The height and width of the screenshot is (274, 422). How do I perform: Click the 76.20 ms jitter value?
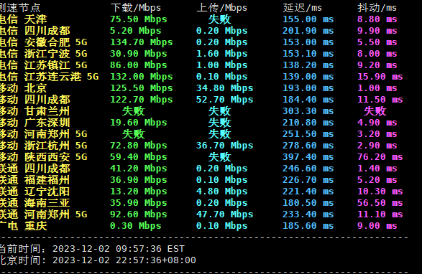(380, 157)
